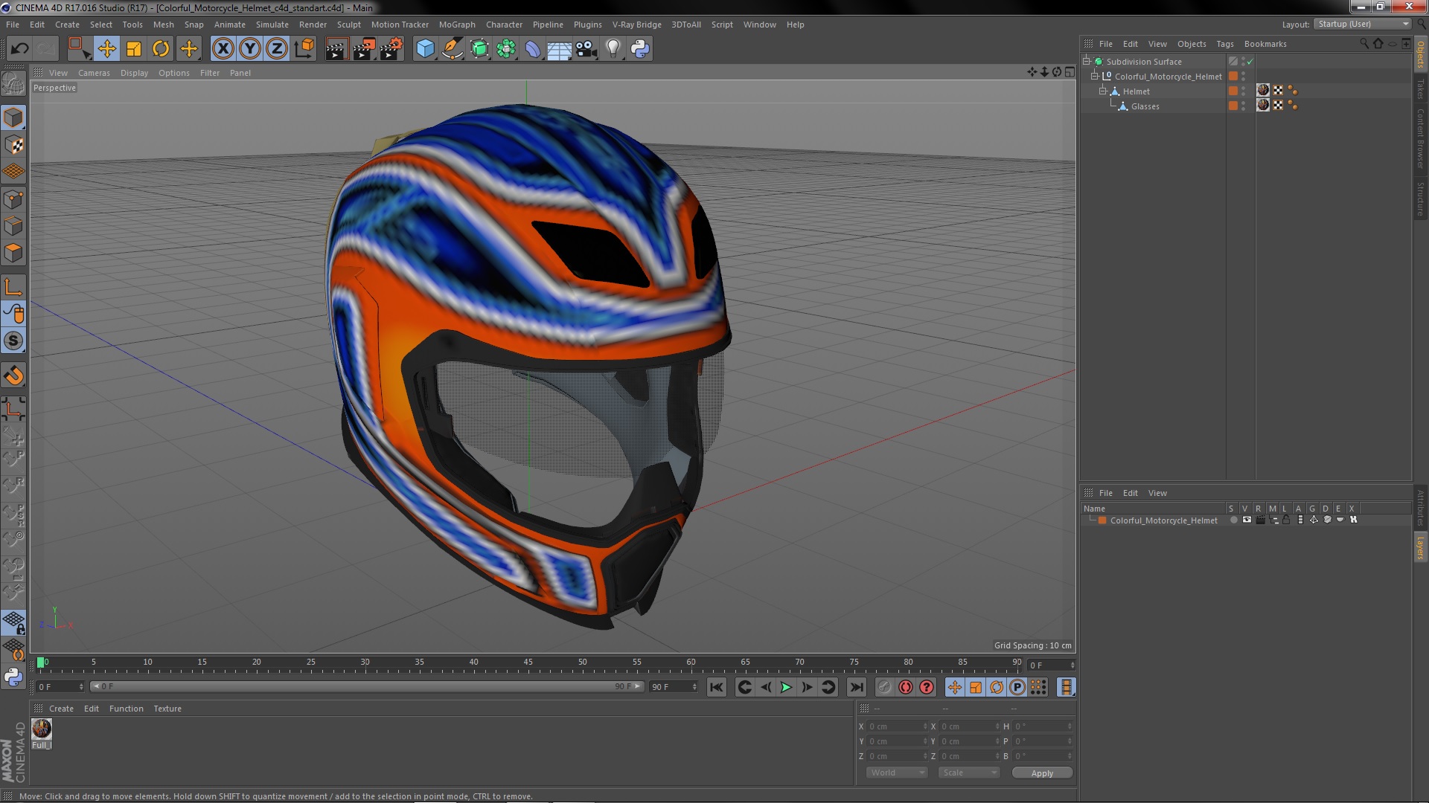1429x803 pixels.
Task: Toggle visibility of Helmet layer
Action: [x=1244, y=88]
